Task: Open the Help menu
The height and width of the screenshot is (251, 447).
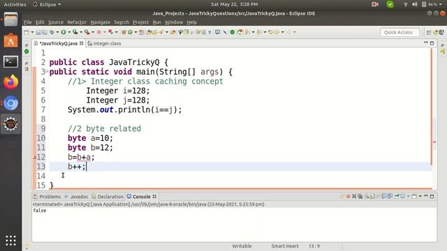Action: click(x=191, y=22)
